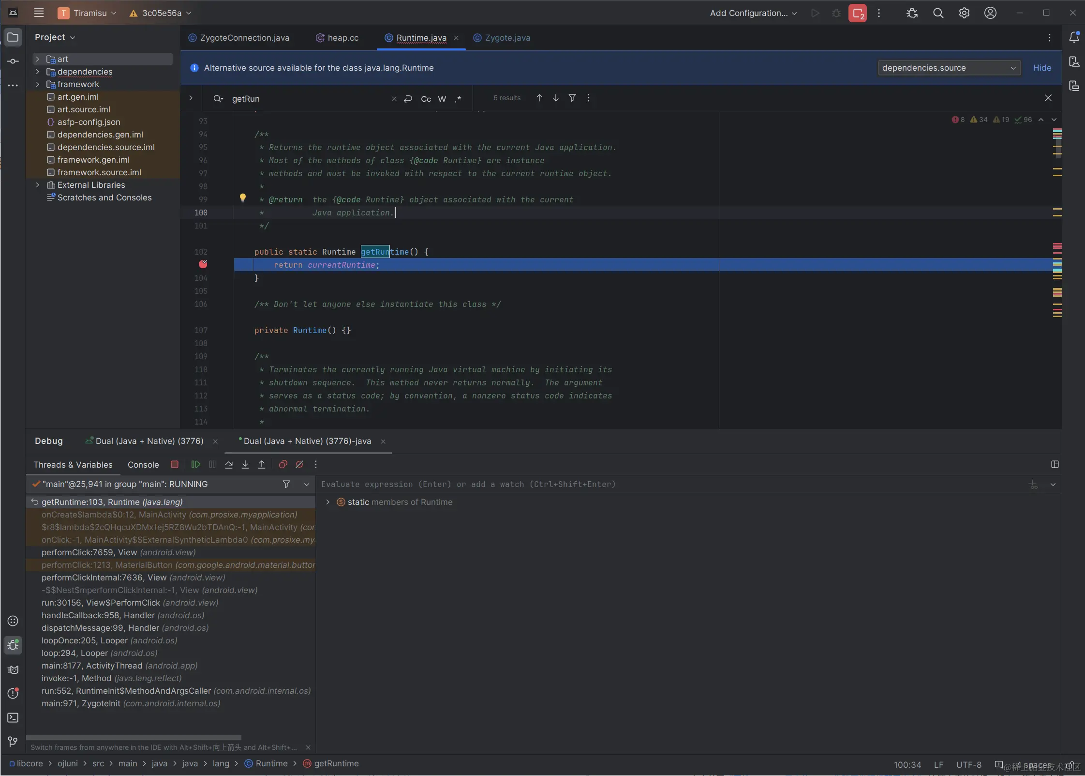Resume program in debugger
This screenshot has width=1085, height=776.
click(x=195, y=464)
